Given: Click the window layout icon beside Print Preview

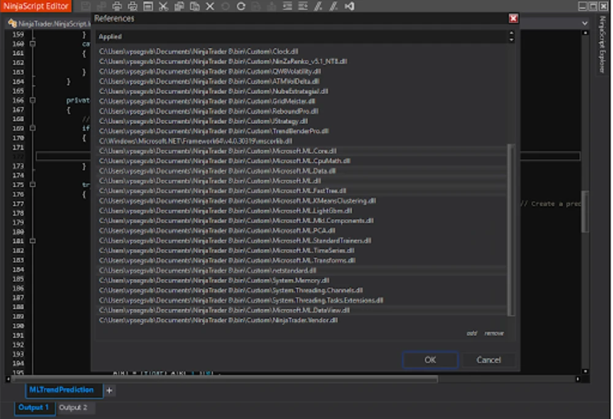Looking at the screenshot, I should tap(148, 6).
